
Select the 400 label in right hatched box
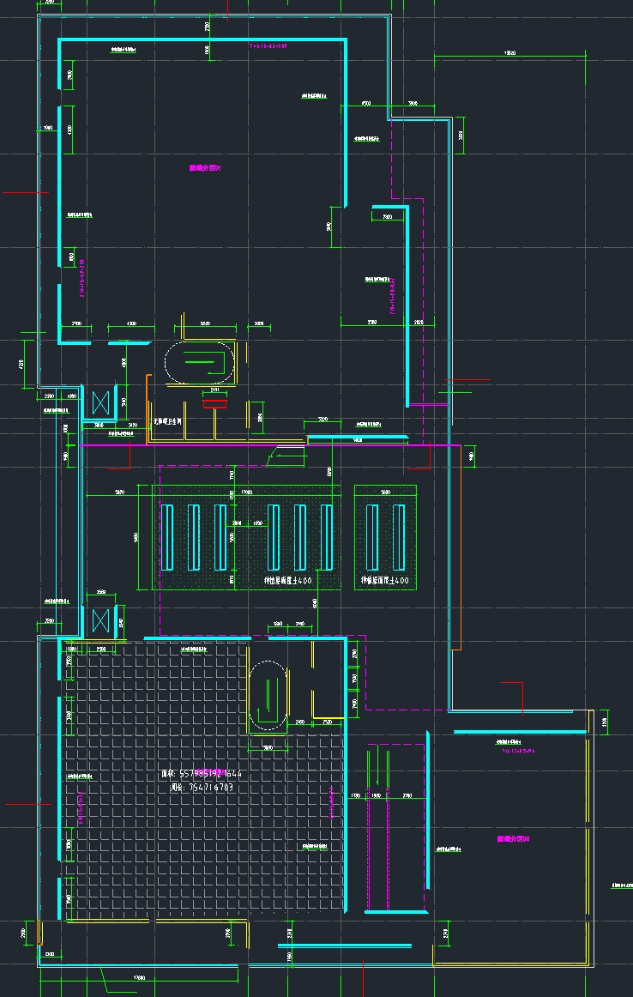coord(385,581)
